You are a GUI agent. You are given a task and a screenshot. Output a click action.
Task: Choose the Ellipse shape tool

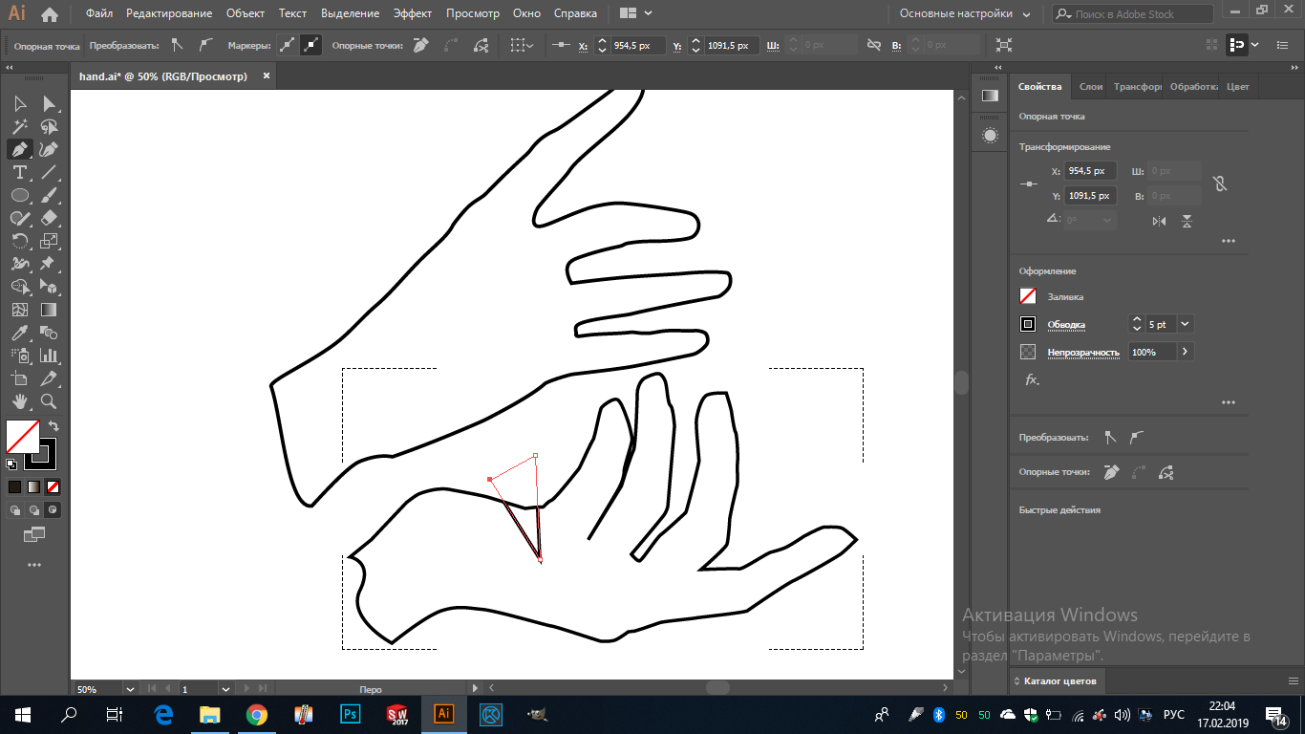tap(19, 195)
